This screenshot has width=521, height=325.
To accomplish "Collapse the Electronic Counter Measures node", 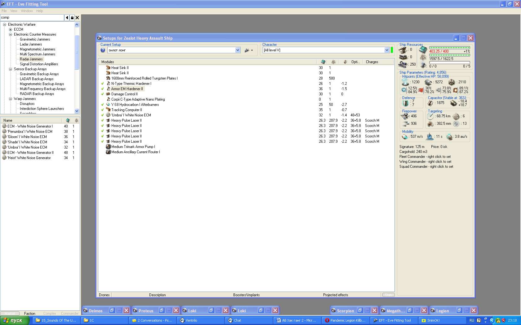I will (x=11, y=34).
